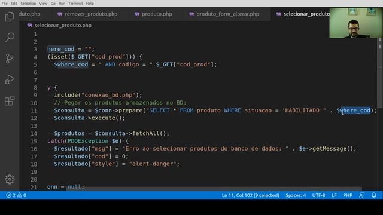Screen dimensions: 383x215
Task: Change encoding via UTF-8
Action: point(318,195)
